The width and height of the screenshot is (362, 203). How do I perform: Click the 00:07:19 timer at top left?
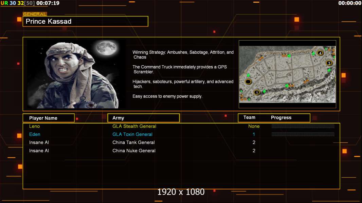coord(48,3)
